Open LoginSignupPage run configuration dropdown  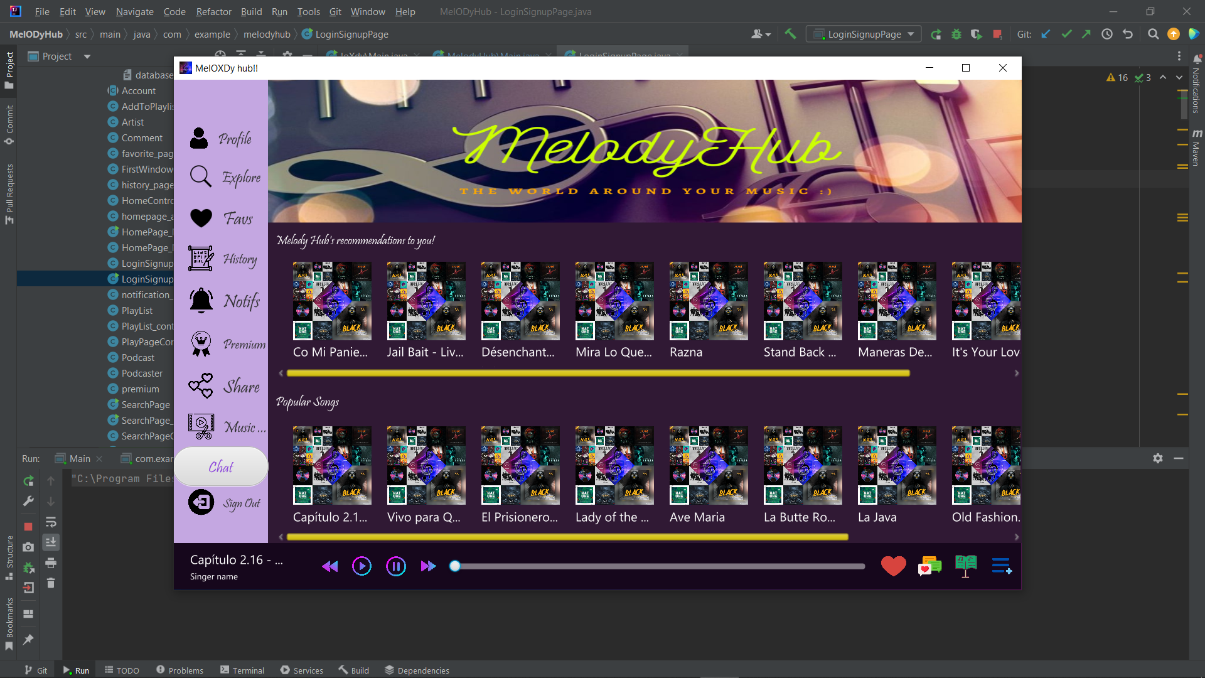[x=864, y=35]
